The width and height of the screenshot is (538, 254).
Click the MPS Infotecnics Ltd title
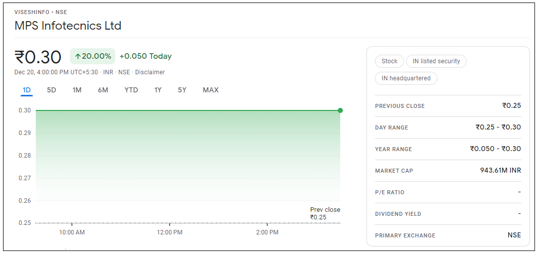68,26
